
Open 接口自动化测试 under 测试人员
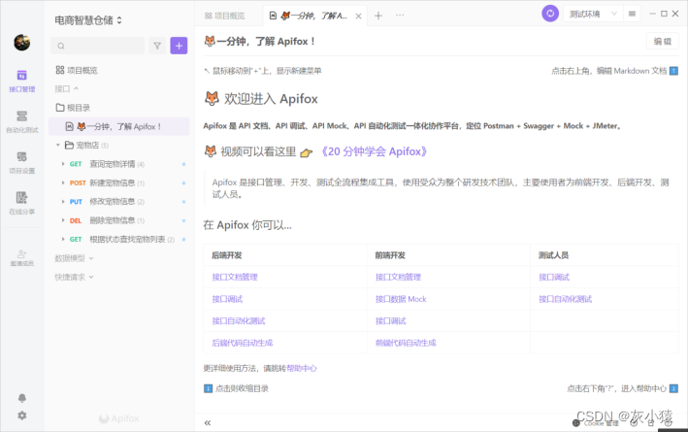(x=565, y=299)
